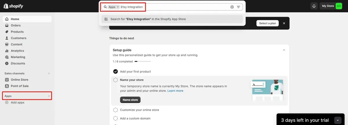This screenshot has height=125, width=348.
Task: Click the Select a plan button
Action: click(267, 23)
